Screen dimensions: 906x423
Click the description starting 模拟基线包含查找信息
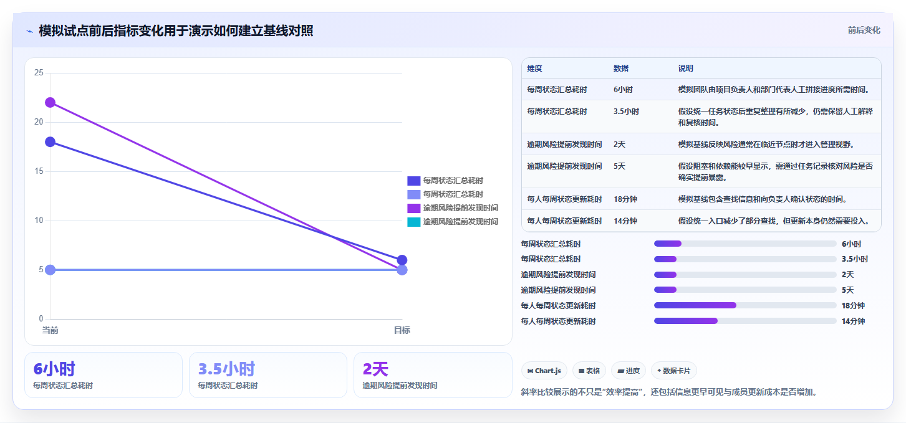[x=762, y=199]
